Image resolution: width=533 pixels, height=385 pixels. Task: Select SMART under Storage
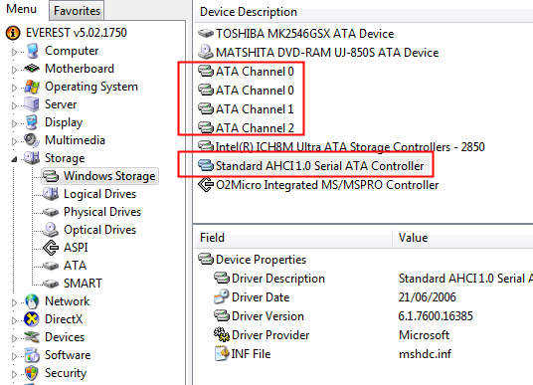(x=83, y=283)
